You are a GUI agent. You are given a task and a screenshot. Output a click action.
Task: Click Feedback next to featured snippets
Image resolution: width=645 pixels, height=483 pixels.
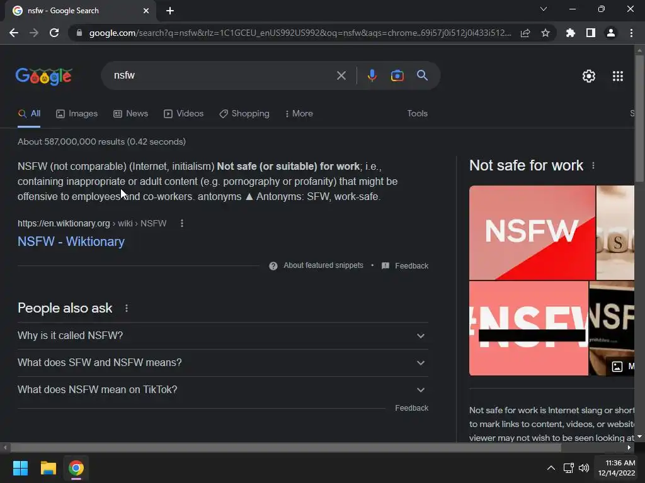[411, 266]
